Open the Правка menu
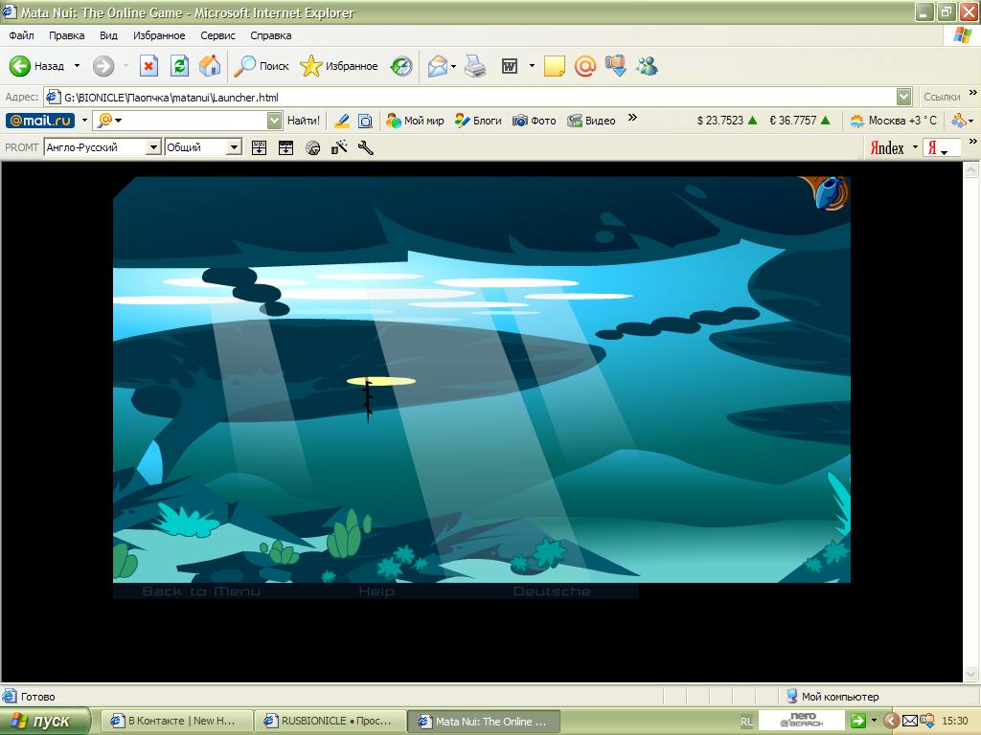This screenshot has height=735, width=981. click(x=66, y=35)
